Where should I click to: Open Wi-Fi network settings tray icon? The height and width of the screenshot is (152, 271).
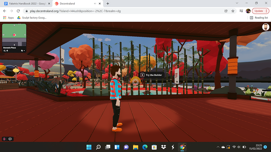pos(234,147)
